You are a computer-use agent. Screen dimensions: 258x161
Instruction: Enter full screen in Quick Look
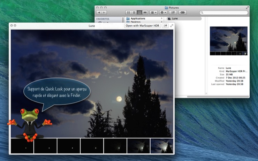[x=172, y=26]
